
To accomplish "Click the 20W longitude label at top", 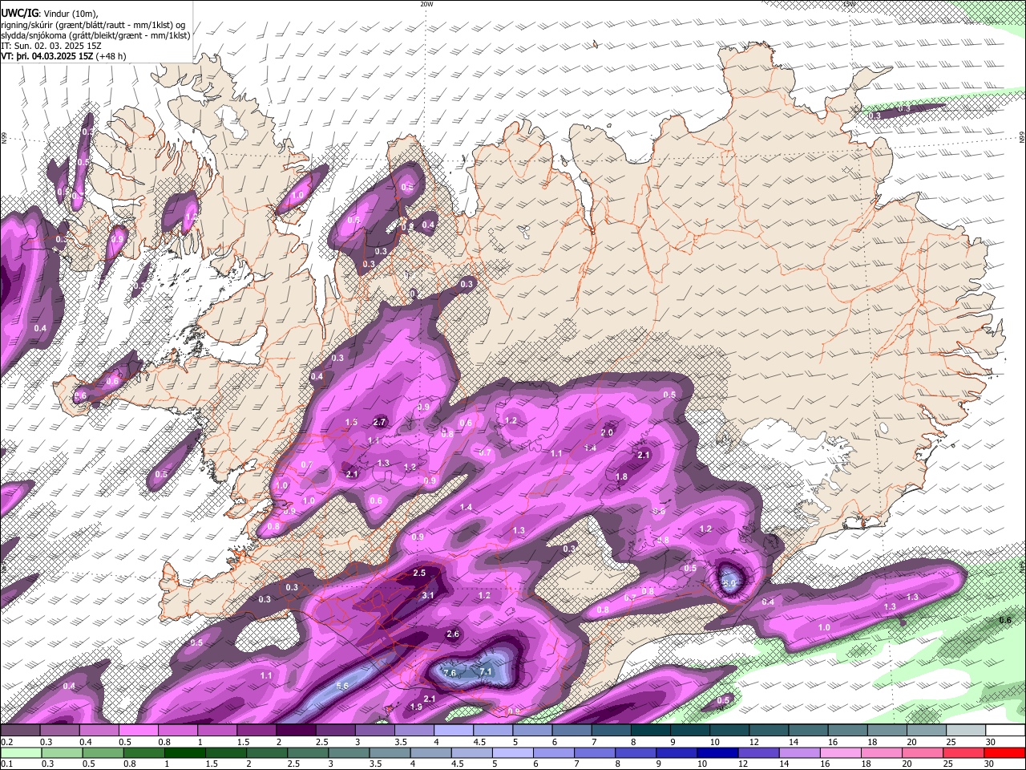I will click(x=426, y=4).
